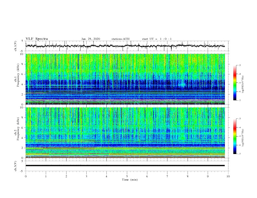Click the "-7" label on ch.2 colorbar
The height and width of the screenshot is (198, 257).
(239, 154)
